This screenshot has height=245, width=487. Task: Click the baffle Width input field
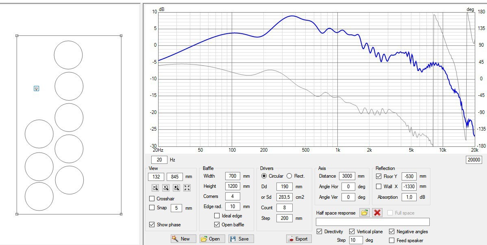(233, 176)
